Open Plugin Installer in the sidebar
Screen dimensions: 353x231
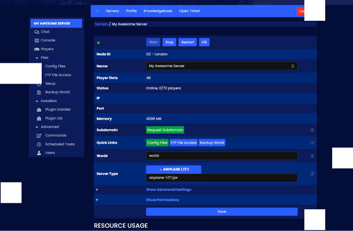[58, 109]
